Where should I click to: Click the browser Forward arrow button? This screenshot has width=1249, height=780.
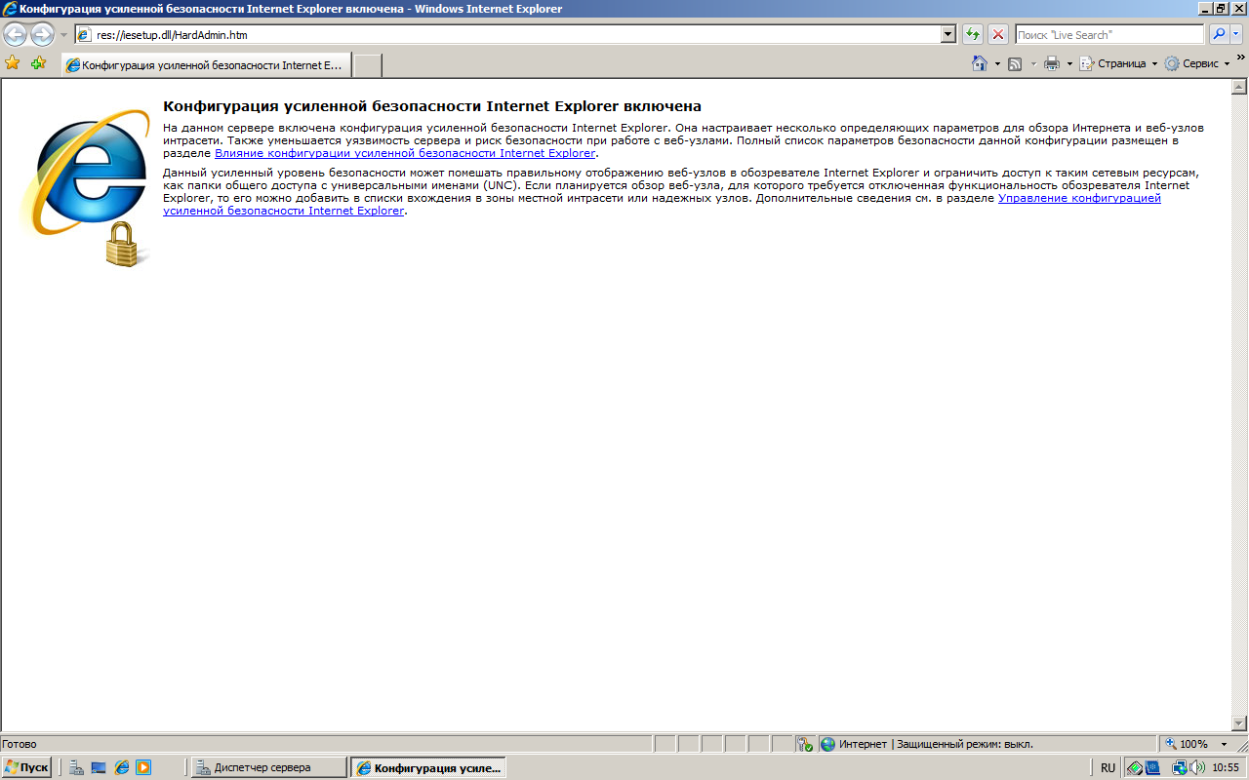(42, 35)
